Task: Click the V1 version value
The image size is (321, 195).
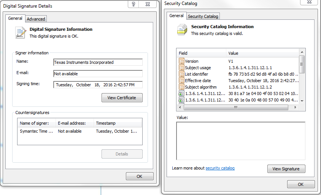Action: coord(231,61)
